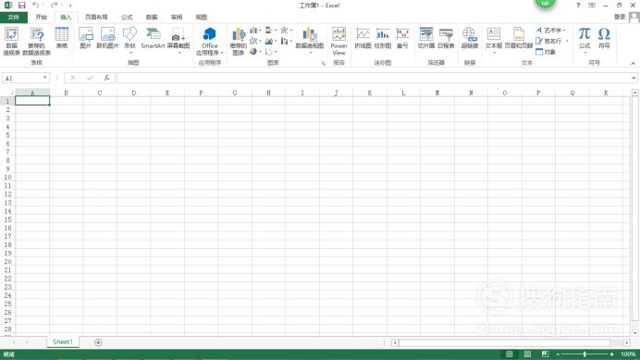
Task: Open the Name Box dropdown
Action: [45, 78]
